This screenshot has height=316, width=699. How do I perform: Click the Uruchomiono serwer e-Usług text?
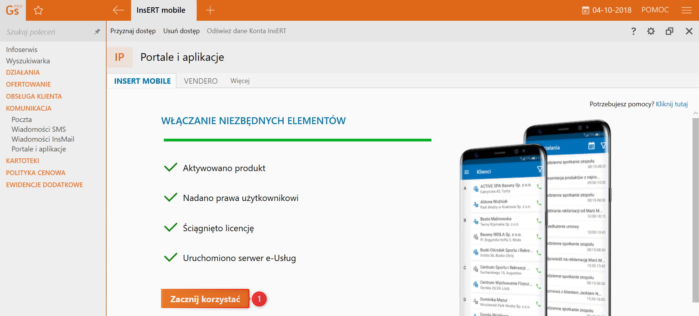pyautogui.click(x=239, y=258)
